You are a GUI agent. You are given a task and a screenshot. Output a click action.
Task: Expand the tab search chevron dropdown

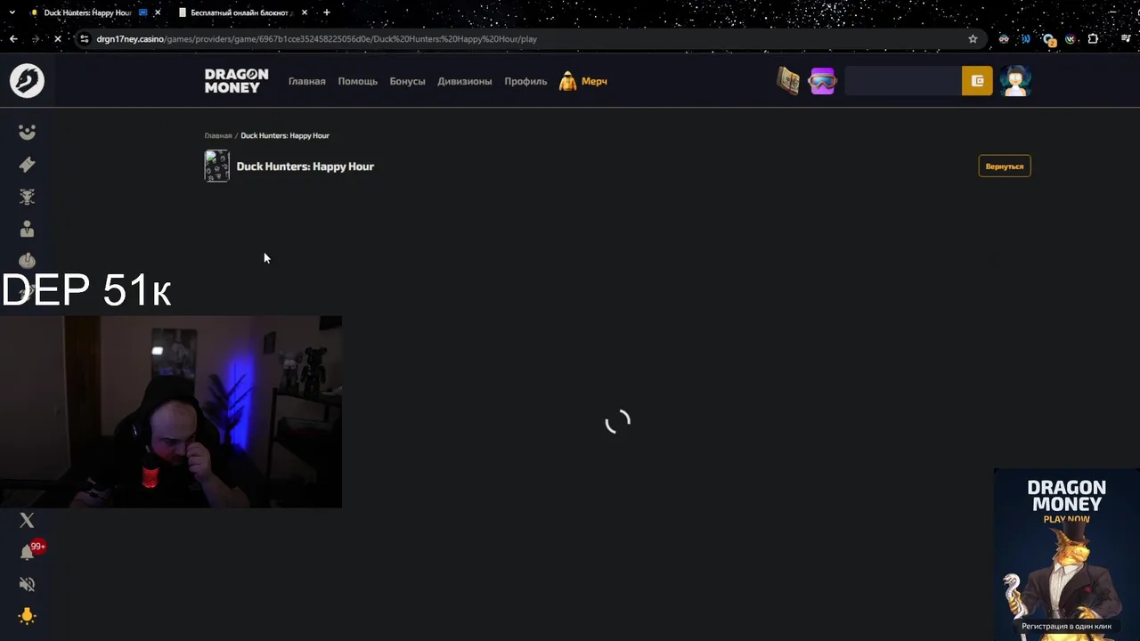pyautogui.click(x=12, y=12)
